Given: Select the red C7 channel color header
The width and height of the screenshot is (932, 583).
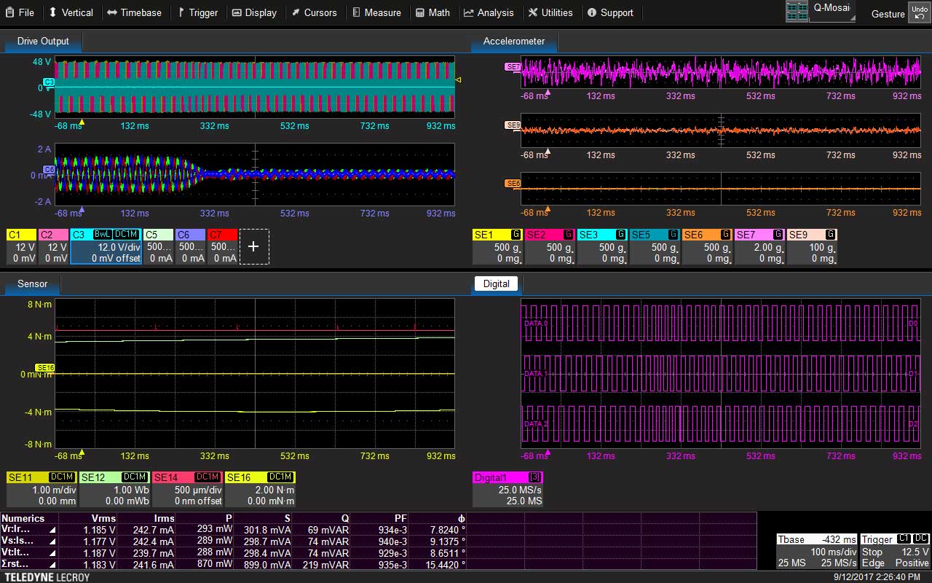Looking at the screenshot, I should (223, 235).
